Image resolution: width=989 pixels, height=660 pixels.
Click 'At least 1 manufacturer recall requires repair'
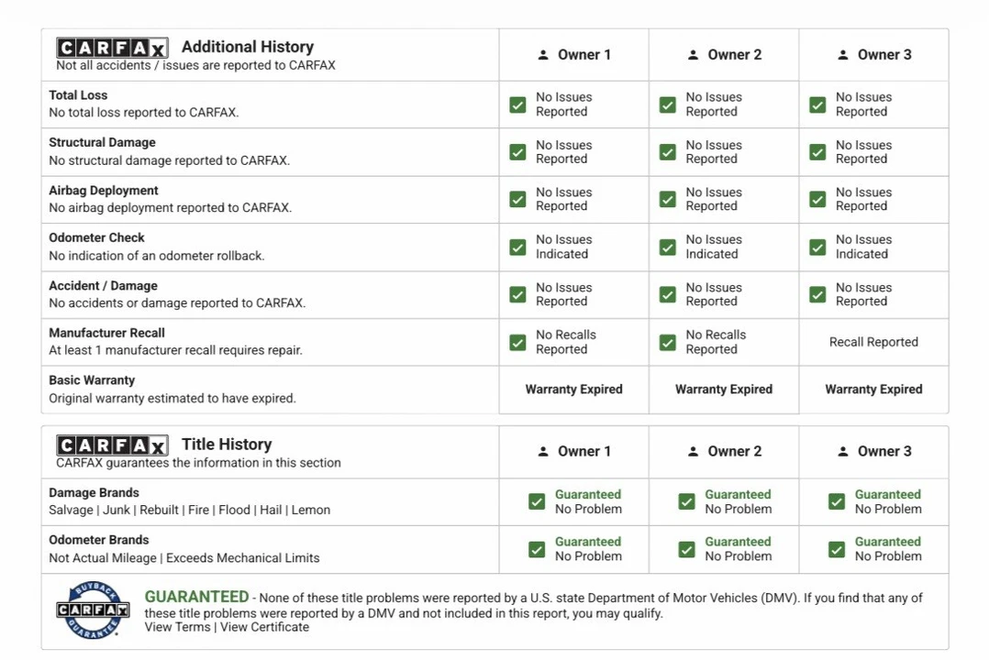(x=175, y=350)
